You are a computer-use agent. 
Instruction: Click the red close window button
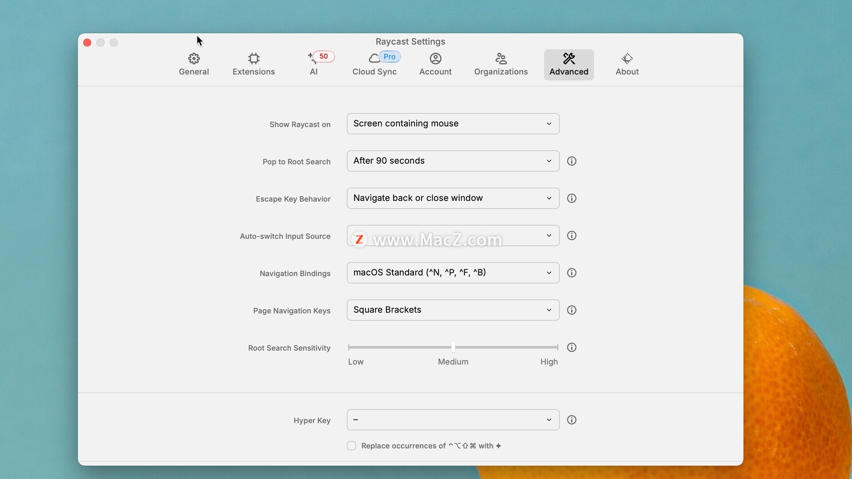point(87,43)
